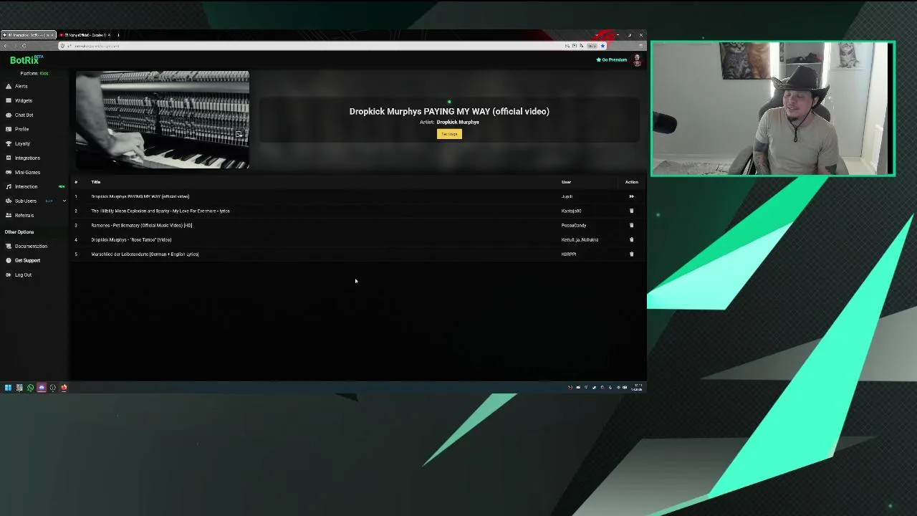The image size is (917, 516).
Task: Expand the Sub-Users chevron
Action: pyautogui.click(x=64, y=201)
